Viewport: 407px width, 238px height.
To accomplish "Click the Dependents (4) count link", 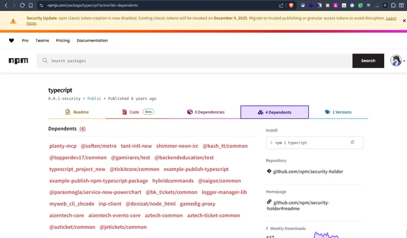I will click(82, 129).
